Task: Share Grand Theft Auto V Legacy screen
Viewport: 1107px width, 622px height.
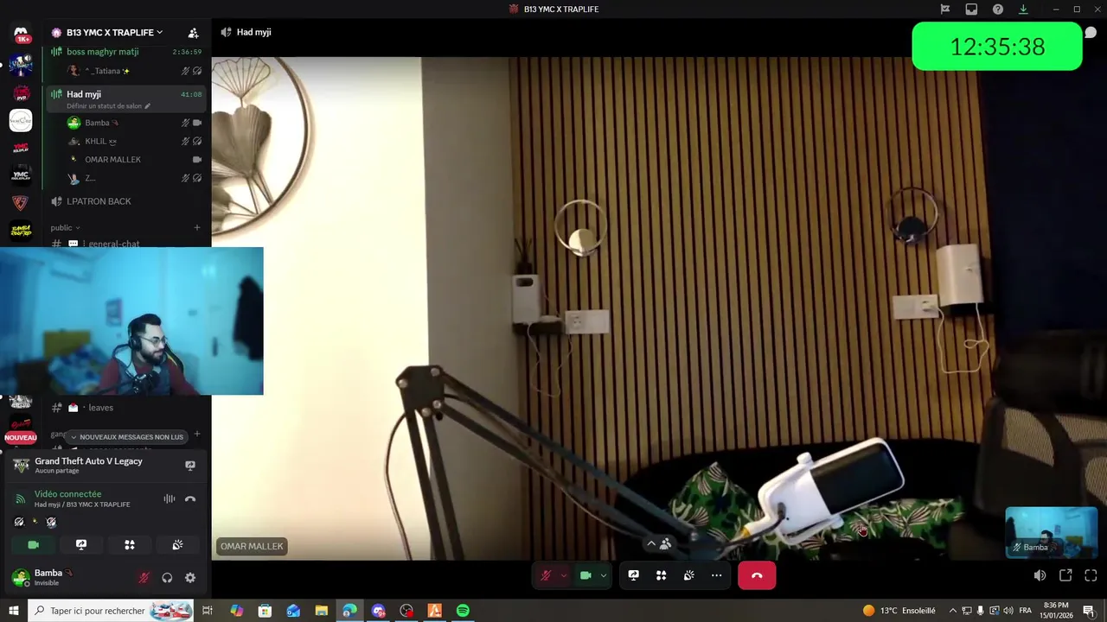Action: coord(190,465)
